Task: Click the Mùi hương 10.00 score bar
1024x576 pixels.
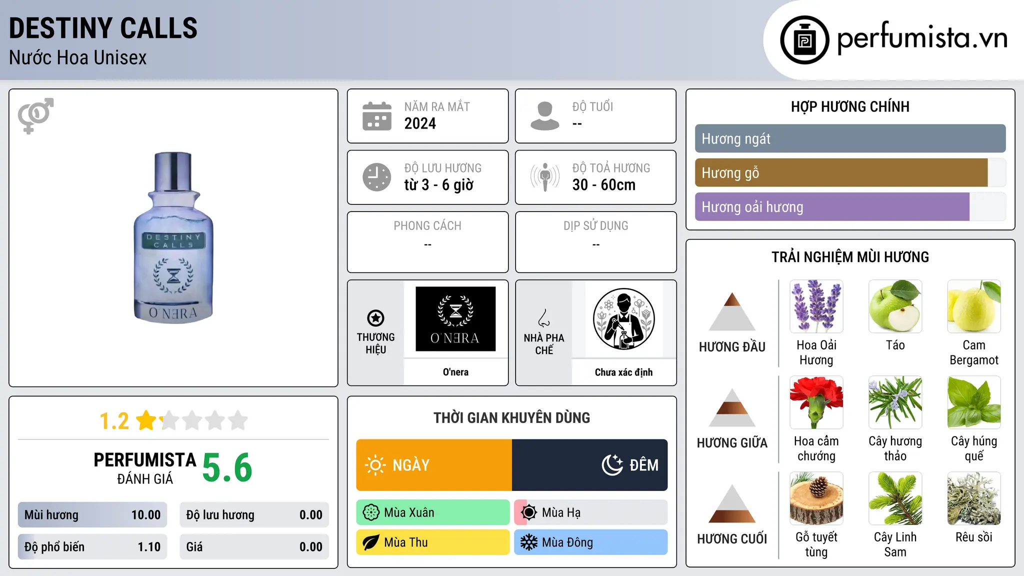Action: coord(92,515)
